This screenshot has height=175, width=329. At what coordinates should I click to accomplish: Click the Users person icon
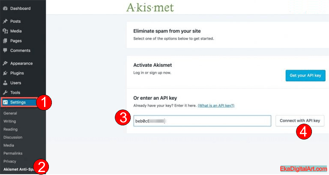[5, 83]
